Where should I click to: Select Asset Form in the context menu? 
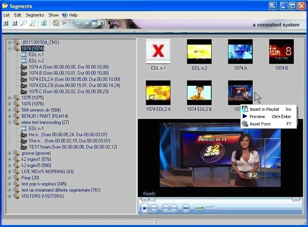tap(260, 124)
